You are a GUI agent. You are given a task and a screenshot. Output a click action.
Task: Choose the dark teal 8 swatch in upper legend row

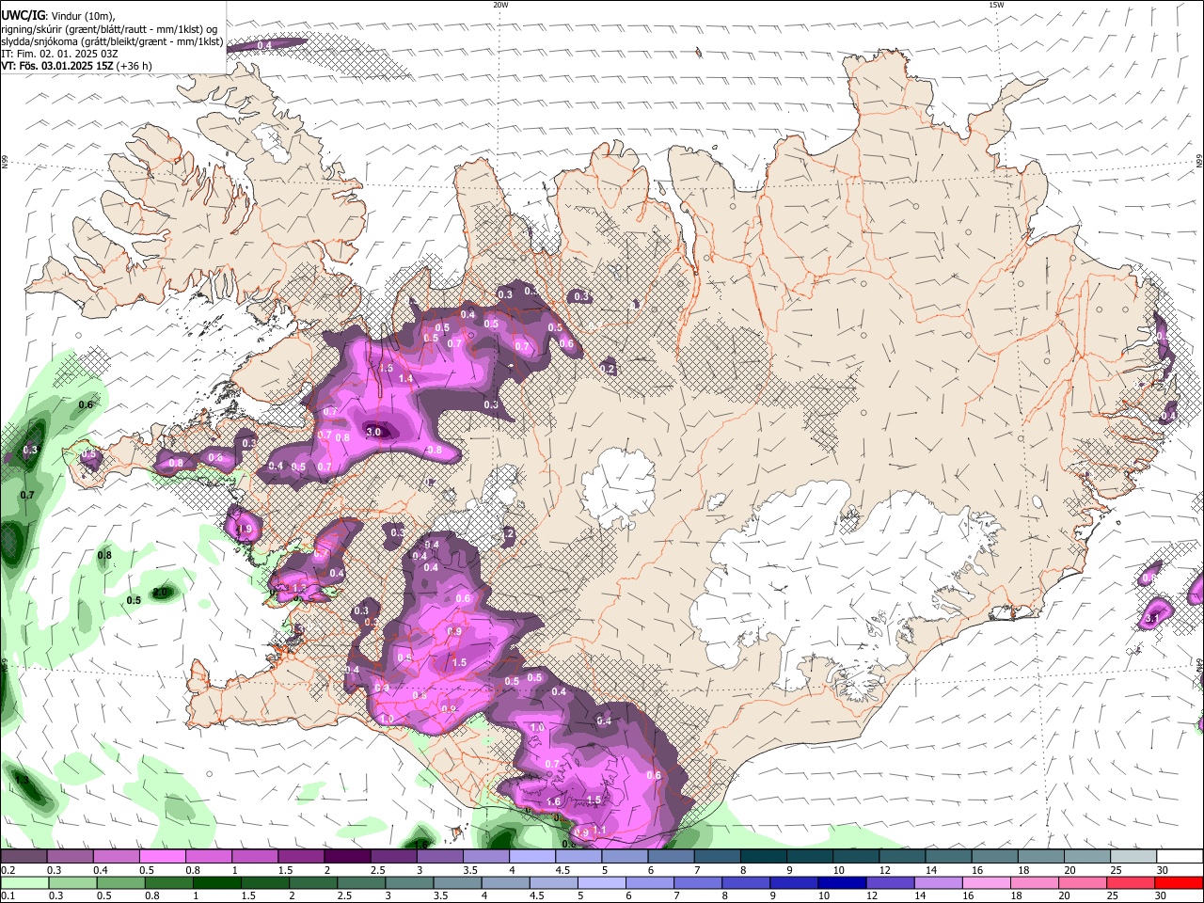tap(764, 857)
